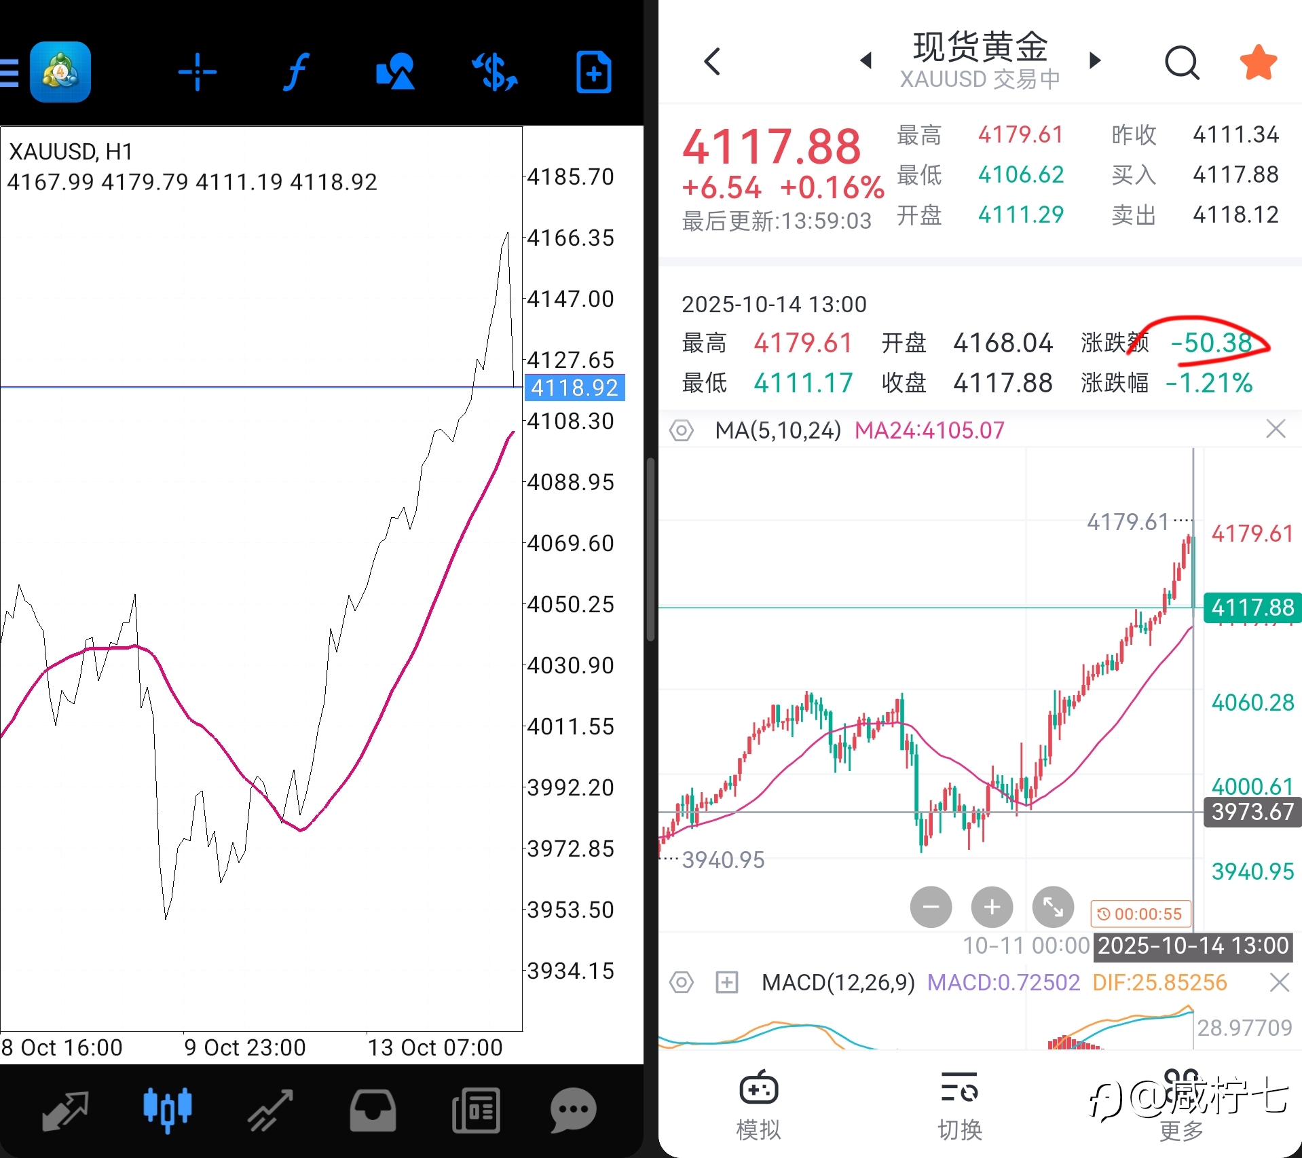Open new order dollar icon
Image resolution: width=1302 pixels, height=1158 pixels.
tap(495, 72)
